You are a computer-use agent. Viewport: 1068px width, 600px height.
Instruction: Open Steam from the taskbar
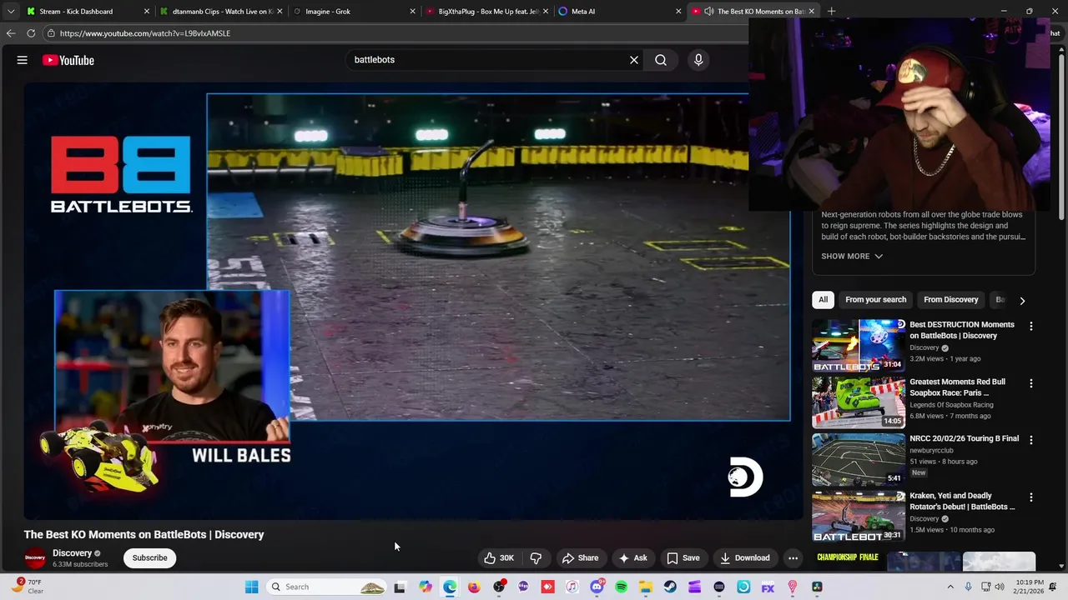pos(670,587)
